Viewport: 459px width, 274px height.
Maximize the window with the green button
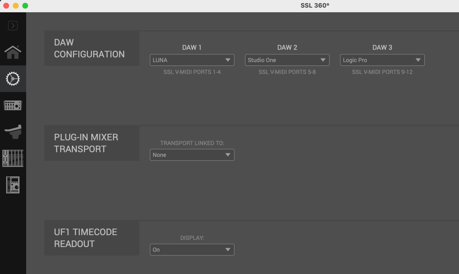click(x=25, y=6)
